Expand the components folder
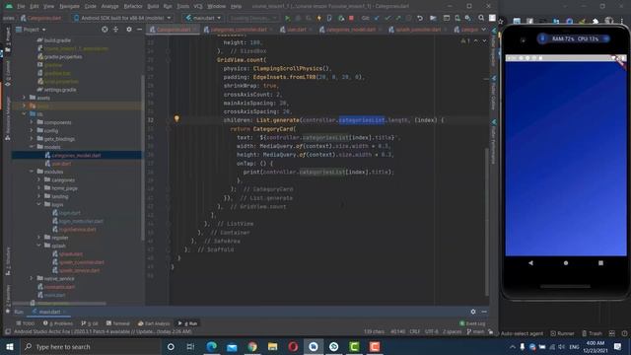 (x=32, y=122)
